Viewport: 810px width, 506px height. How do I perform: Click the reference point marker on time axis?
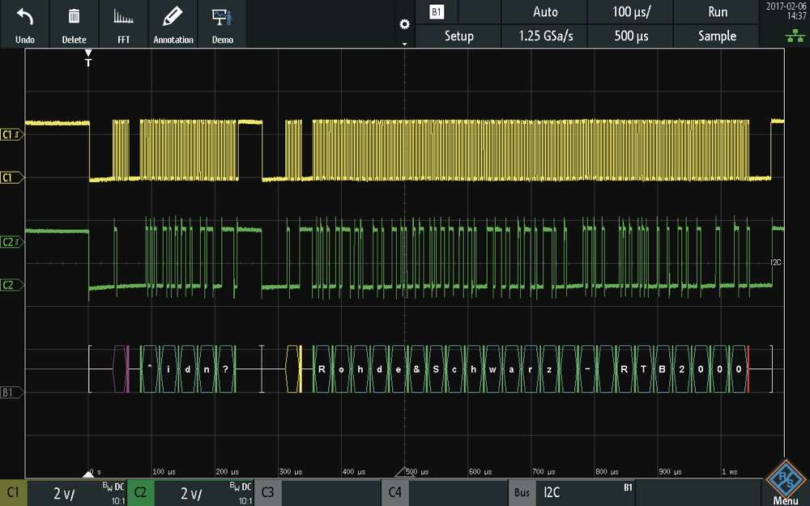pos(404,472)
